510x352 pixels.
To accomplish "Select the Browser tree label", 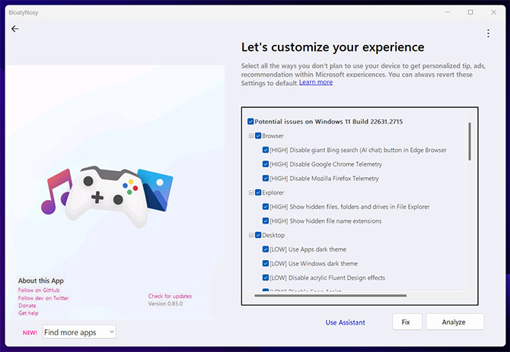I will (273, 136).
